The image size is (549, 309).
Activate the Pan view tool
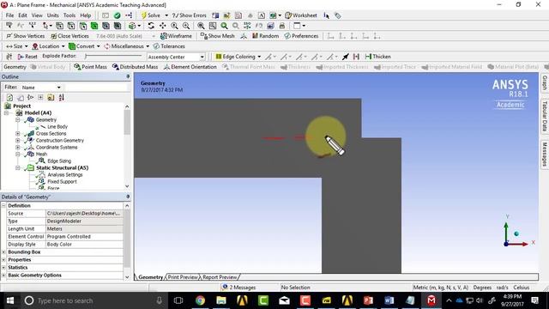(162, 26)
